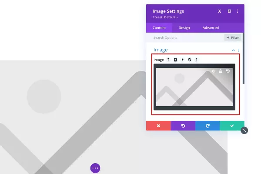Click the expand modal fullscreen icon

(219, 11)
